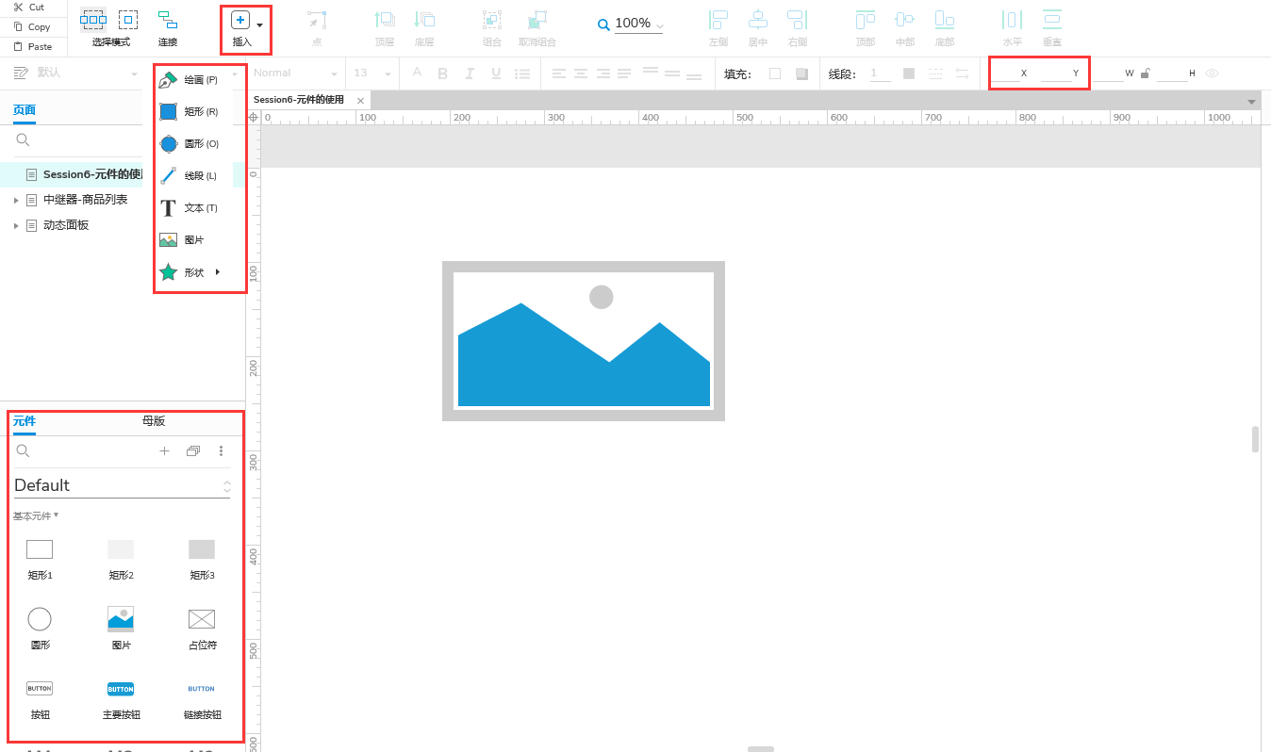Open the 填充 fill color swatch
The width and height of the screenshot is (1271, 752).
[x=775, y=74]
